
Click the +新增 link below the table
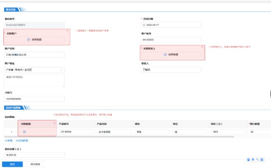[x=8, y=140]
